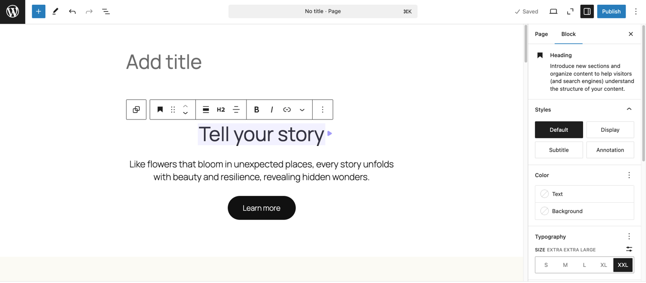Switch to the Page tab

coord(541,34)
